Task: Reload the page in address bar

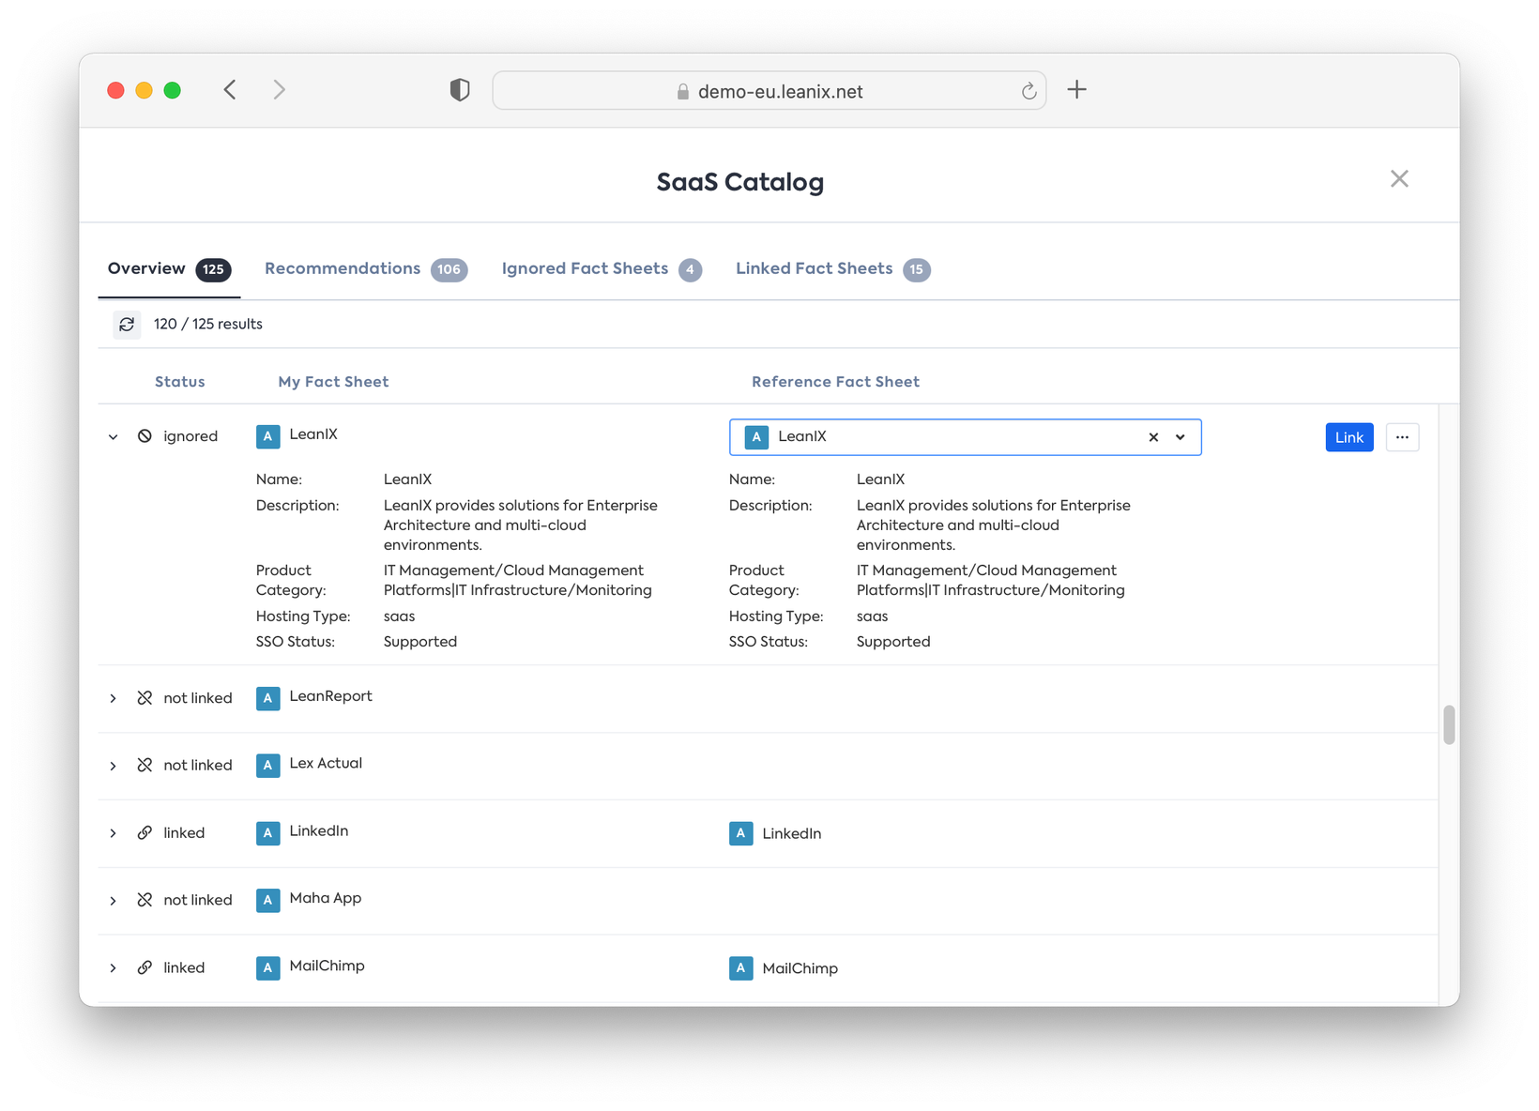Action: [1029, 91]
